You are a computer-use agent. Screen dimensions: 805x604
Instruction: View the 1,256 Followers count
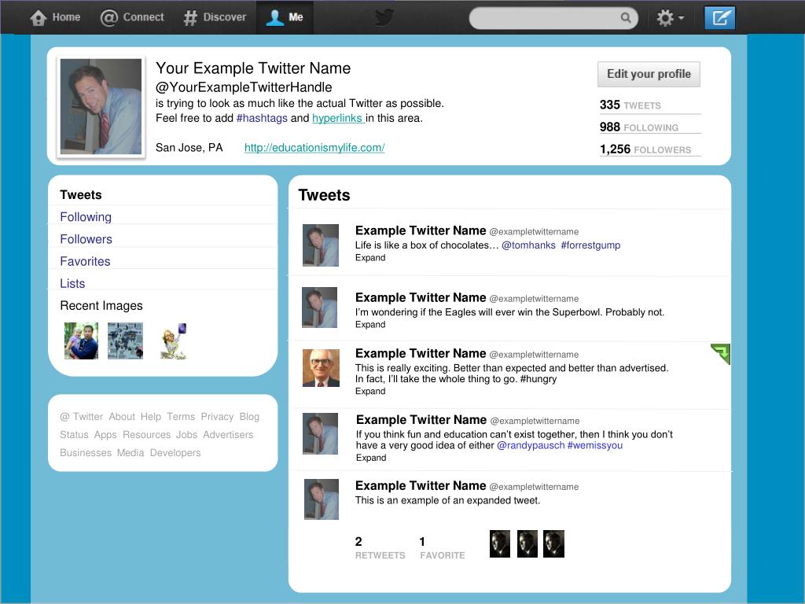coord(645,149)
